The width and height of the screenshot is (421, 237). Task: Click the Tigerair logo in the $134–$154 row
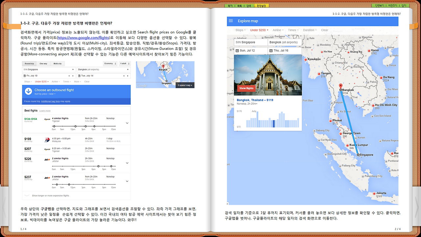[x=47, y=119]
